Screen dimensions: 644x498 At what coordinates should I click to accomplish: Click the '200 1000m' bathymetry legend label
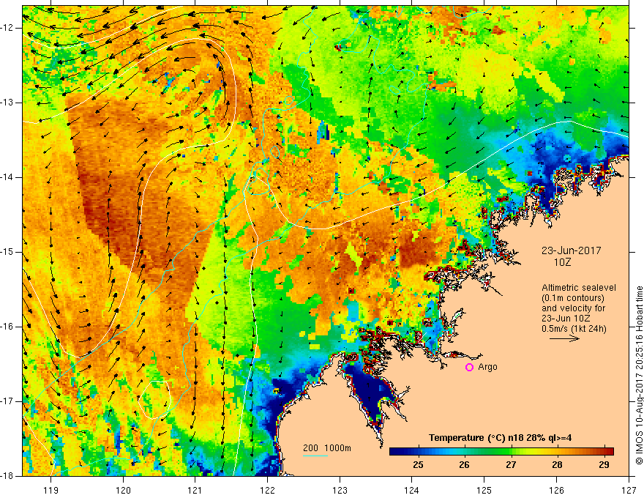[327, 448]
